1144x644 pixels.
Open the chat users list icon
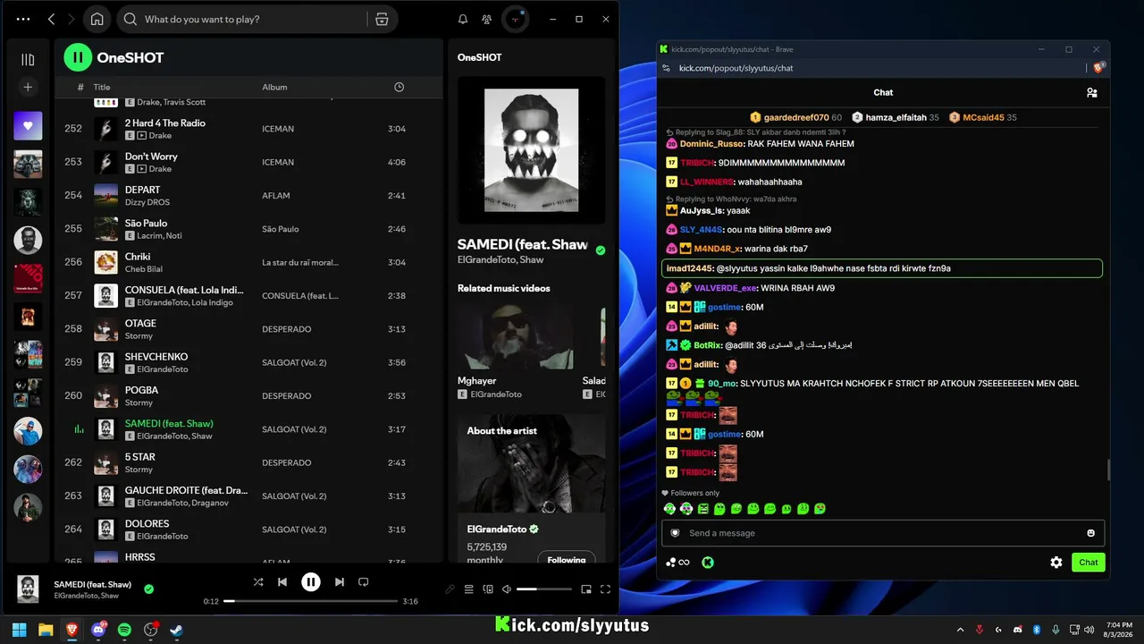[x=1091, y=92]
